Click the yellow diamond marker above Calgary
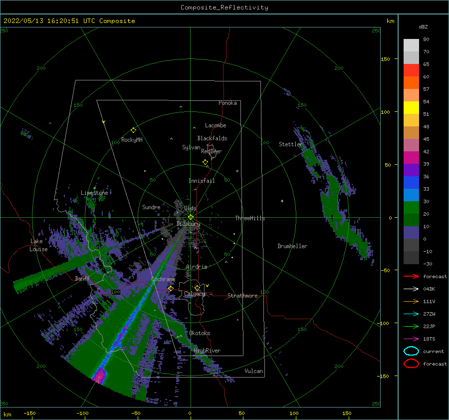Viewport: 449px width, 420px height. click(x=197, y=288)
